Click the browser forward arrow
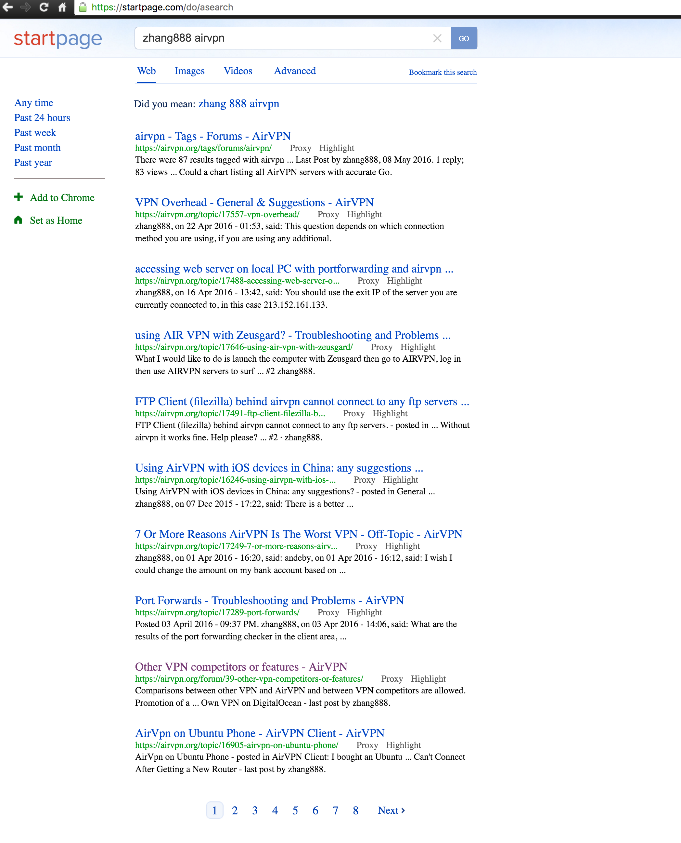681x843 pixels. pyautogui.click(x=25, y=7)
